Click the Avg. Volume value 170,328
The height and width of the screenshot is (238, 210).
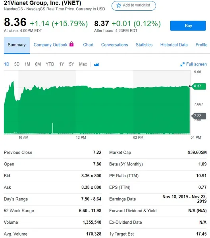94,234
